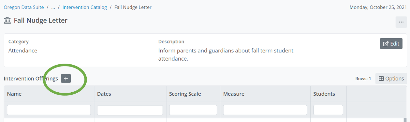
Task: Sort by the Measure column header
Action: pos(234,94)
